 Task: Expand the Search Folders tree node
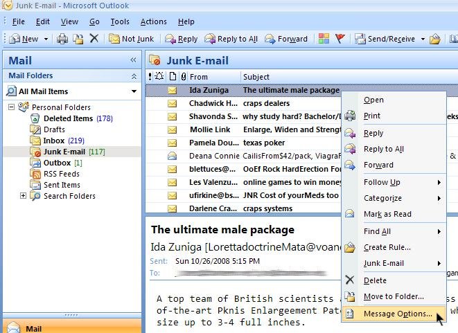pyautogui.click(x=23, y=195)
